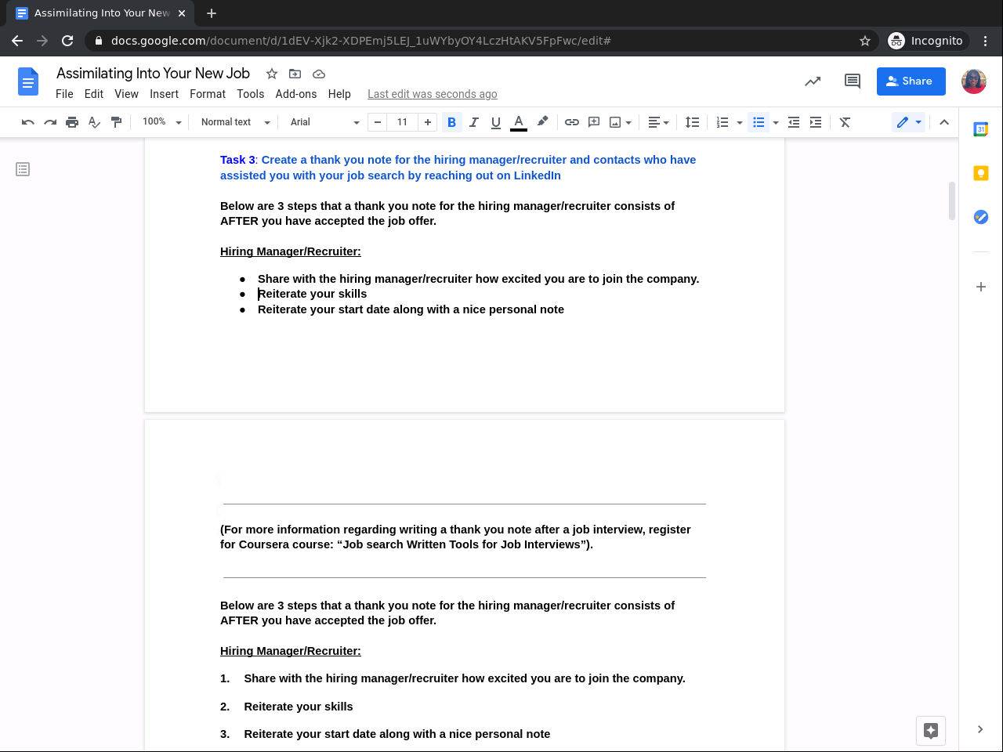Toggle underline formatting
The width and height of the screenshot is (1003, 752).
(495, 122)
